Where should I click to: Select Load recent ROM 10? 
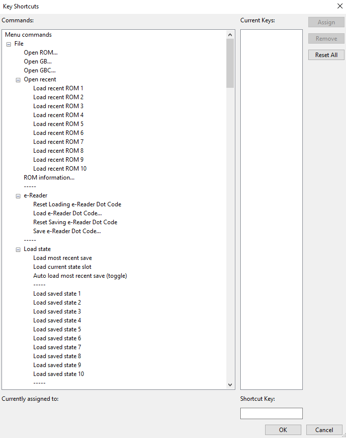(x=60, y=169)
